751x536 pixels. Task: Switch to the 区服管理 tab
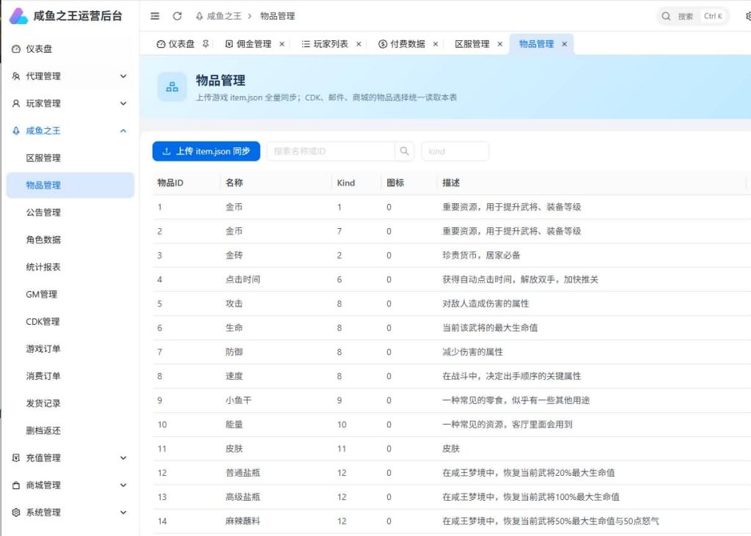point(472,44)
